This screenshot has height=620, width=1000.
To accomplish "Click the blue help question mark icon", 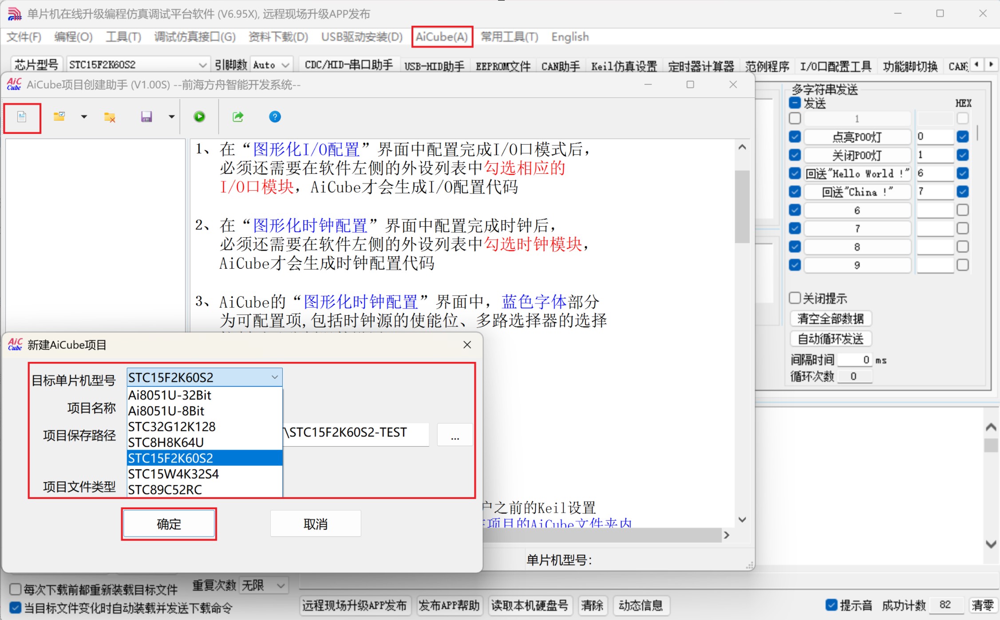I will 275,117.
